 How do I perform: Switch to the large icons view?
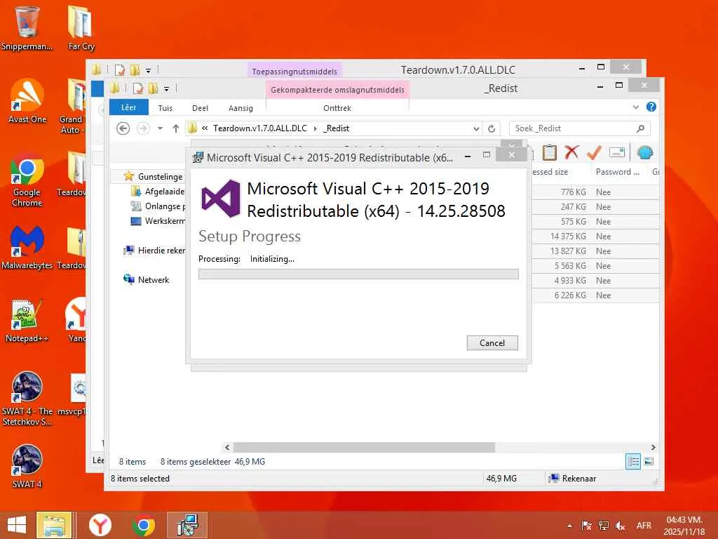click(649, 462)
